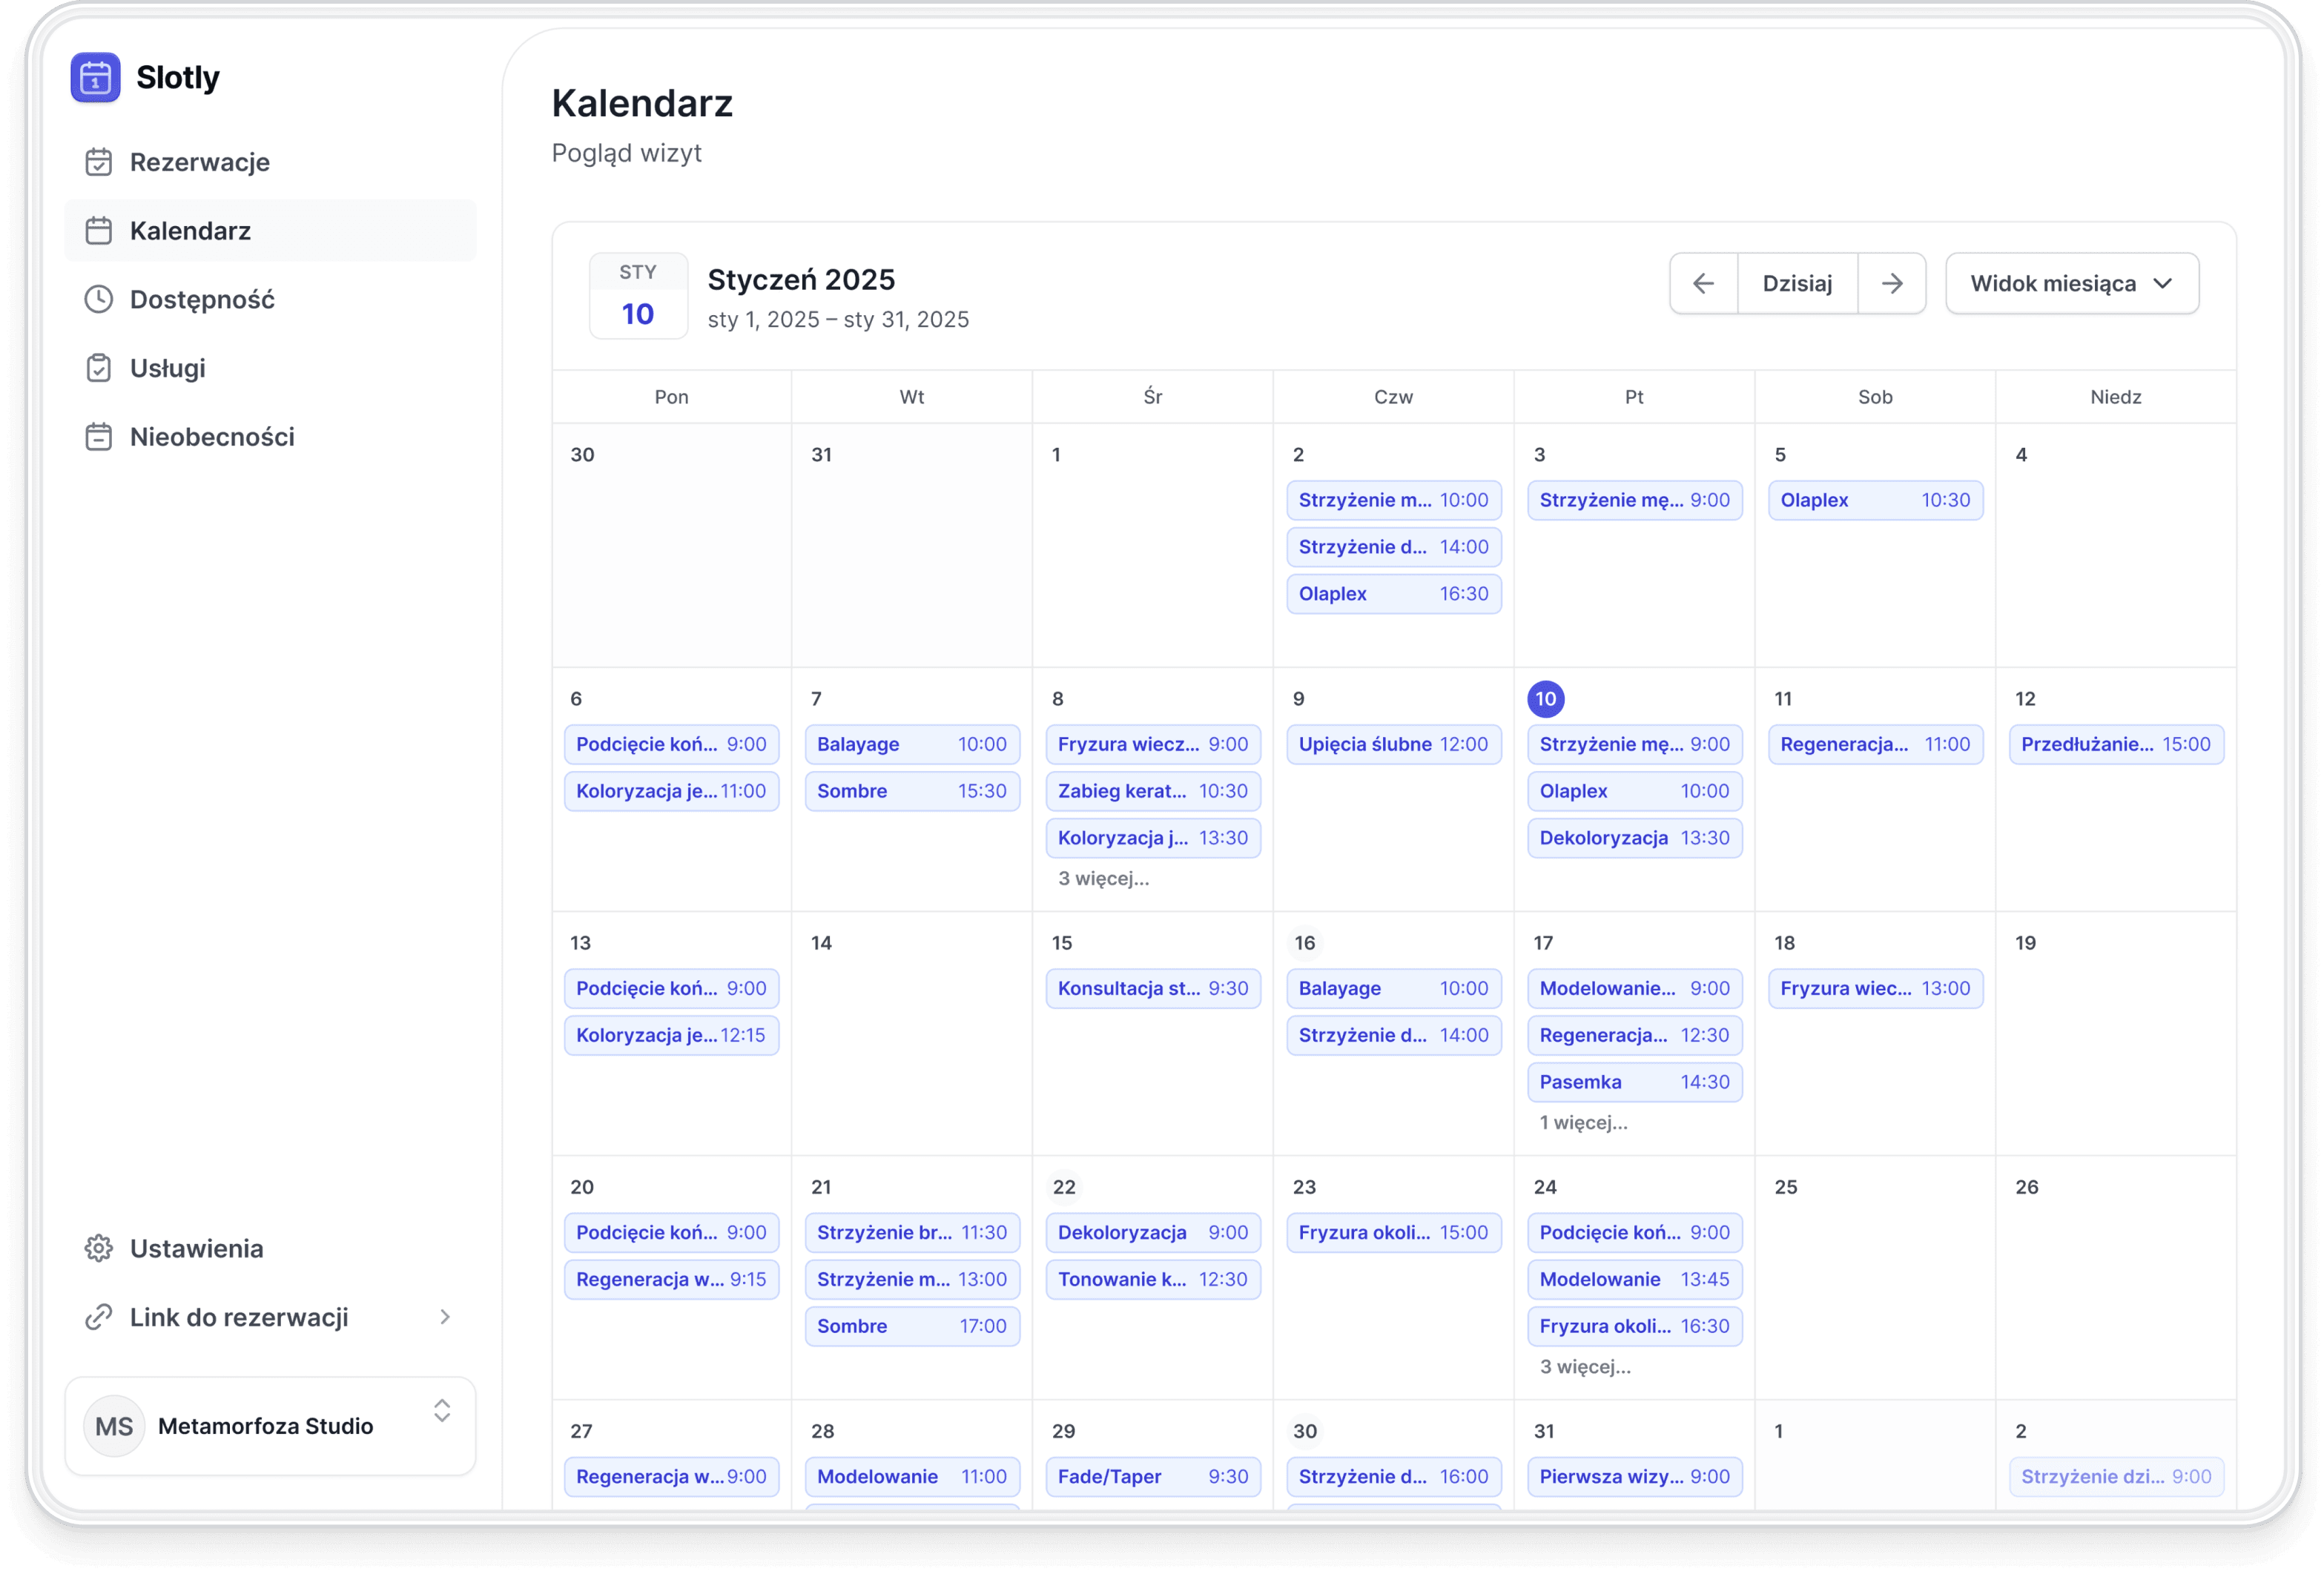2324x1574 pixels.
Task: Expand the Metamorfoza Studio account switcher
Action: pos(442,1411)
